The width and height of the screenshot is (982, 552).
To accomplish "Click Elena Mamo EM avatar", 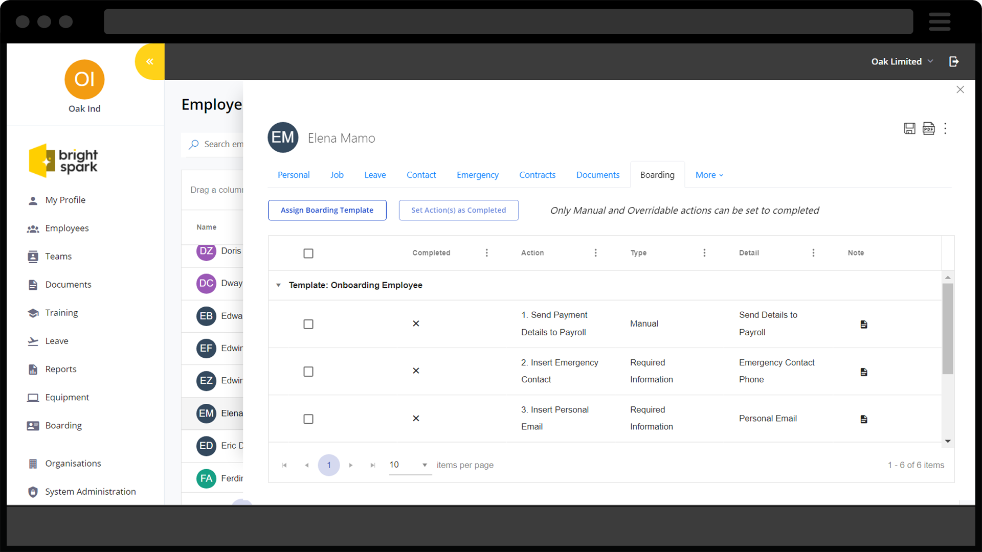I will pyautogui.click(x=283, y=137).
